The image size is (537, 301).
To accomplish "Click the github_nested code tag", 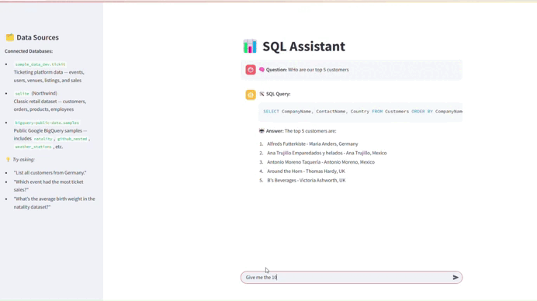I will 72,139.
